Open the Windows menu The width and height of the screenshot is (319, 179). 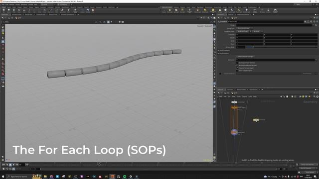pyautogui.click(x=24, y=4)
